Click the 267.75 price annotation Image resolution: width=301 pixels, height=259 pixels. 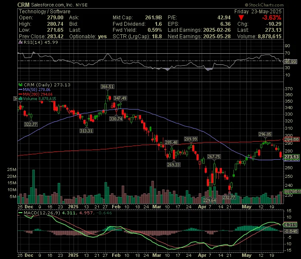click(214, 157)
